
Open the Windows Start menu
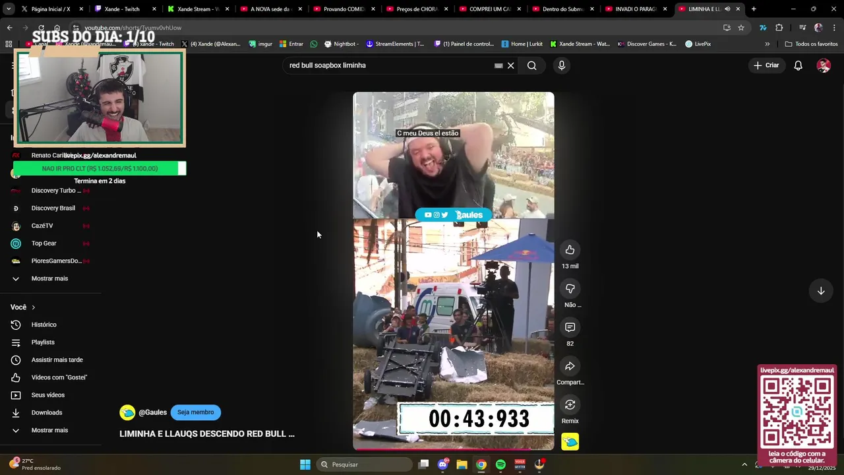(x=305, y=464)
